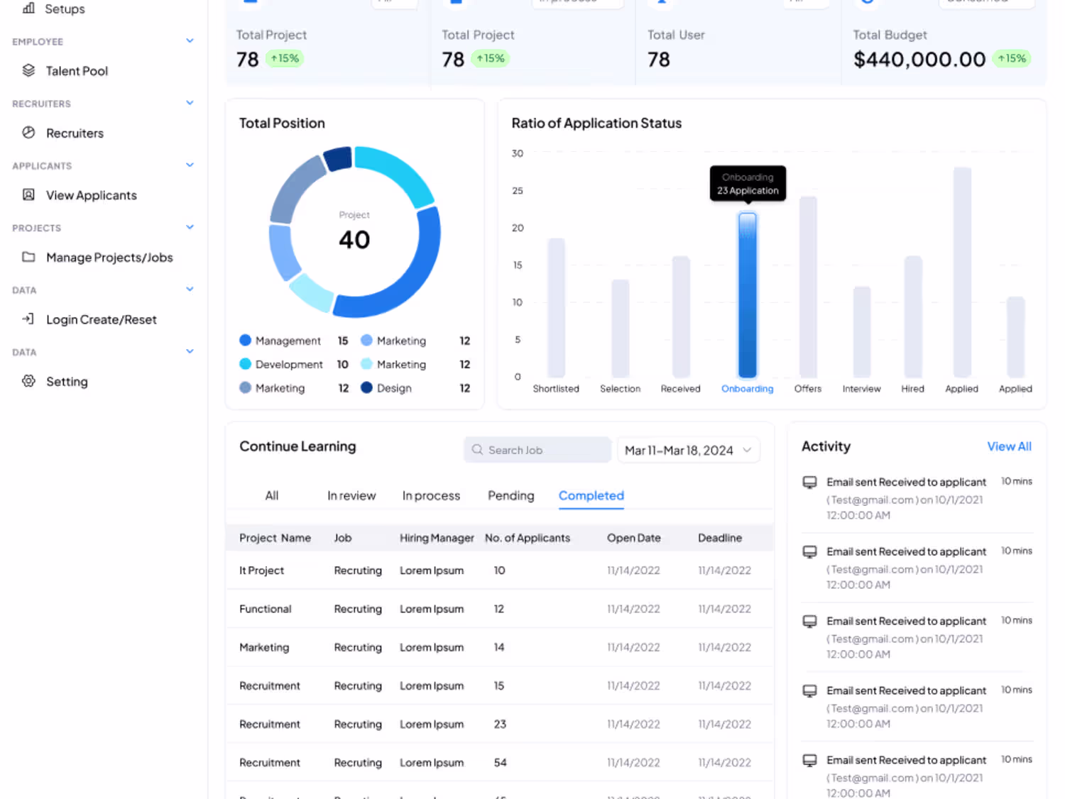Open the Mar 11–Mar 18, 2024 date dropdown
The height and width of the screenshot is (799, 1065).
click(688, 450)
